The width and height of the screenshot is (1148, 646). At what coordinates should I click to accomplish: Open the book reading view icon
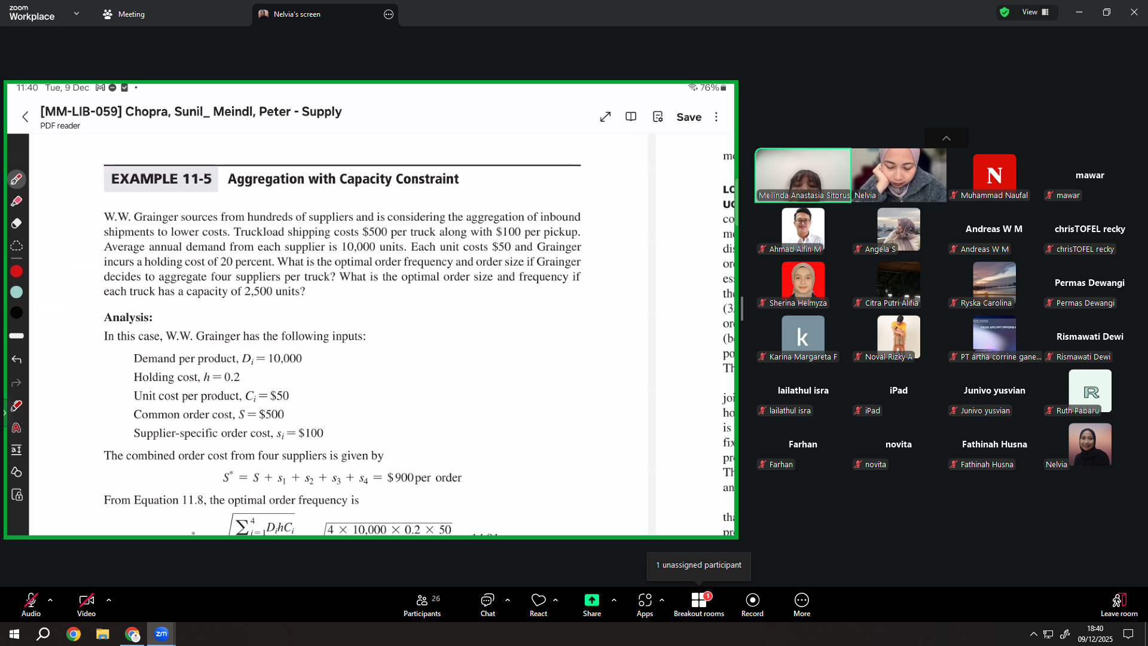(x=631, y=117)
